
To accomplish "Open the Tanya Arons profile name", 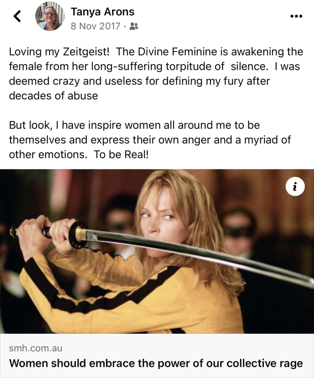I will point(102,12).
